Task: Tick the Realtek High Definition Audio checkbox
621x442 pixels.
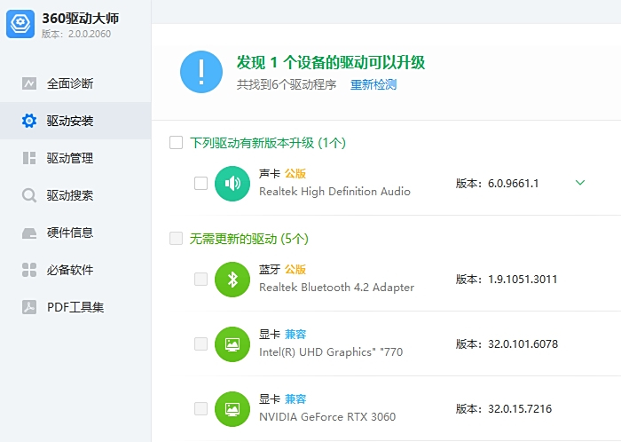Action: pos(200,183)
